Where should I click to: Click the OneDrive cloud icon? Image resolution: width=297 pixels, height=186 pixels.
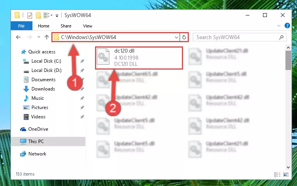pos(23,129)
